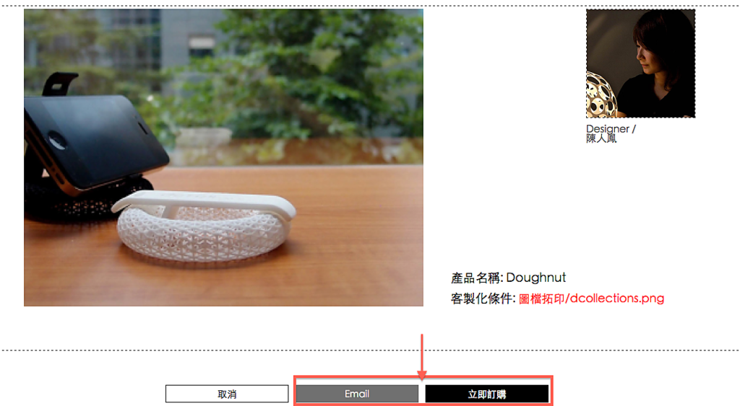The height and width of the screenshot is (406, 740).
Task: Open the designer portrait thumbnail
Action: click(640, 63)
